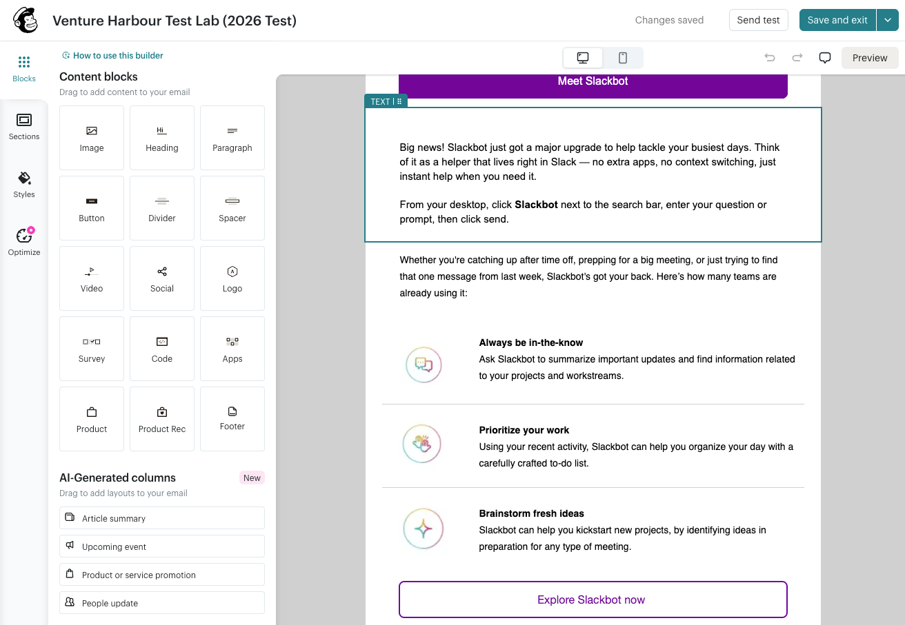Click the 'New' badge beside AI-Generated columns
The width and height of the screenshot is (905, 625).
[252, 478]
